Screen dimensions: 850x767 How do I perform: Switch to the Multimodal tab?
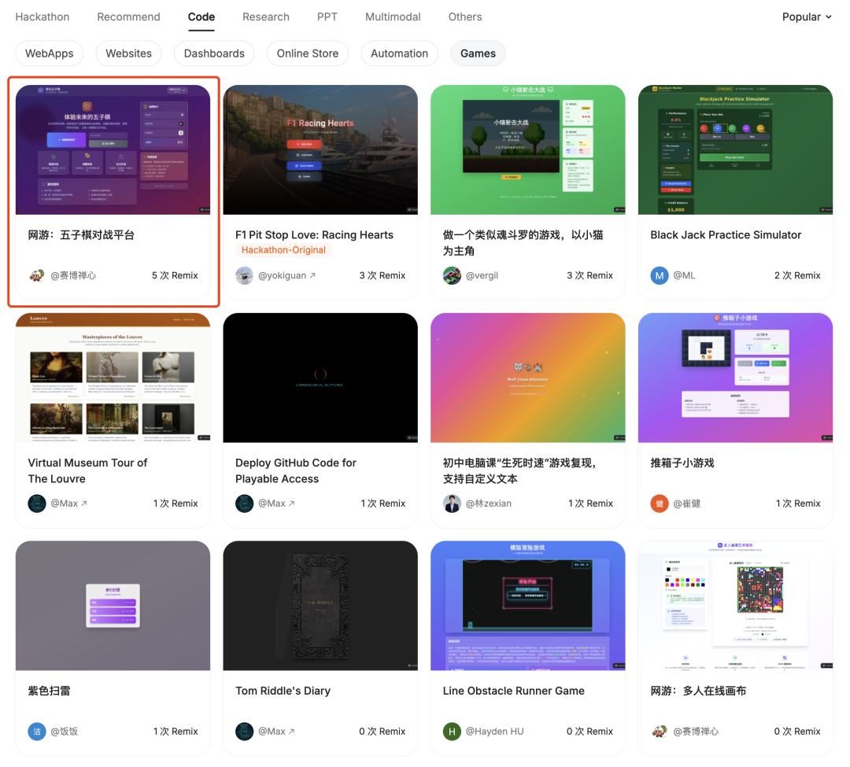[x=393, y=17]
